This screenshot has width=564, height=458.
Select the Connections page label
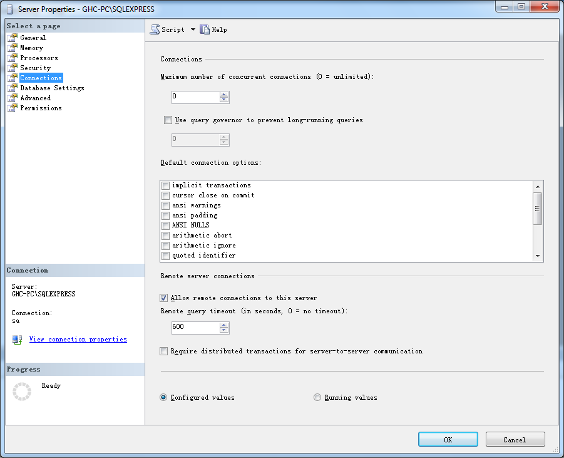(x=41, y=78)
